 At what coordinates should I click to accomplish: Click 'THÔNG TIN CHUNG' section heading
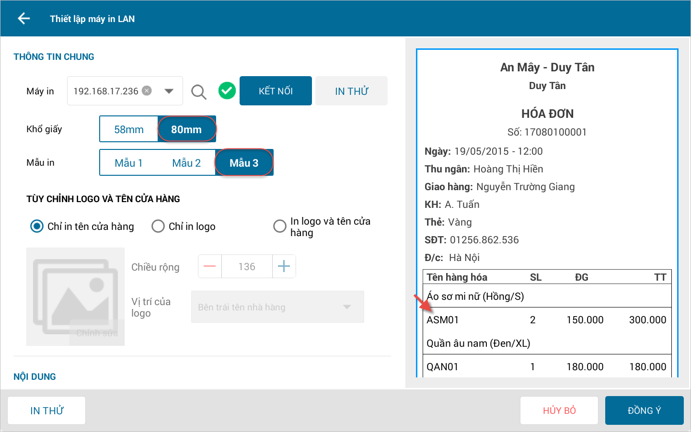click(54, 57)
